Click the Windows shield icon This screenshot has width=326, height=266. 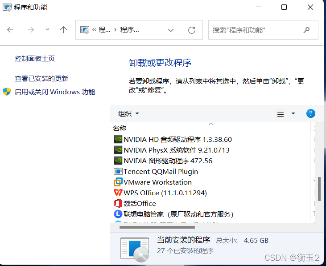point(7,92)
